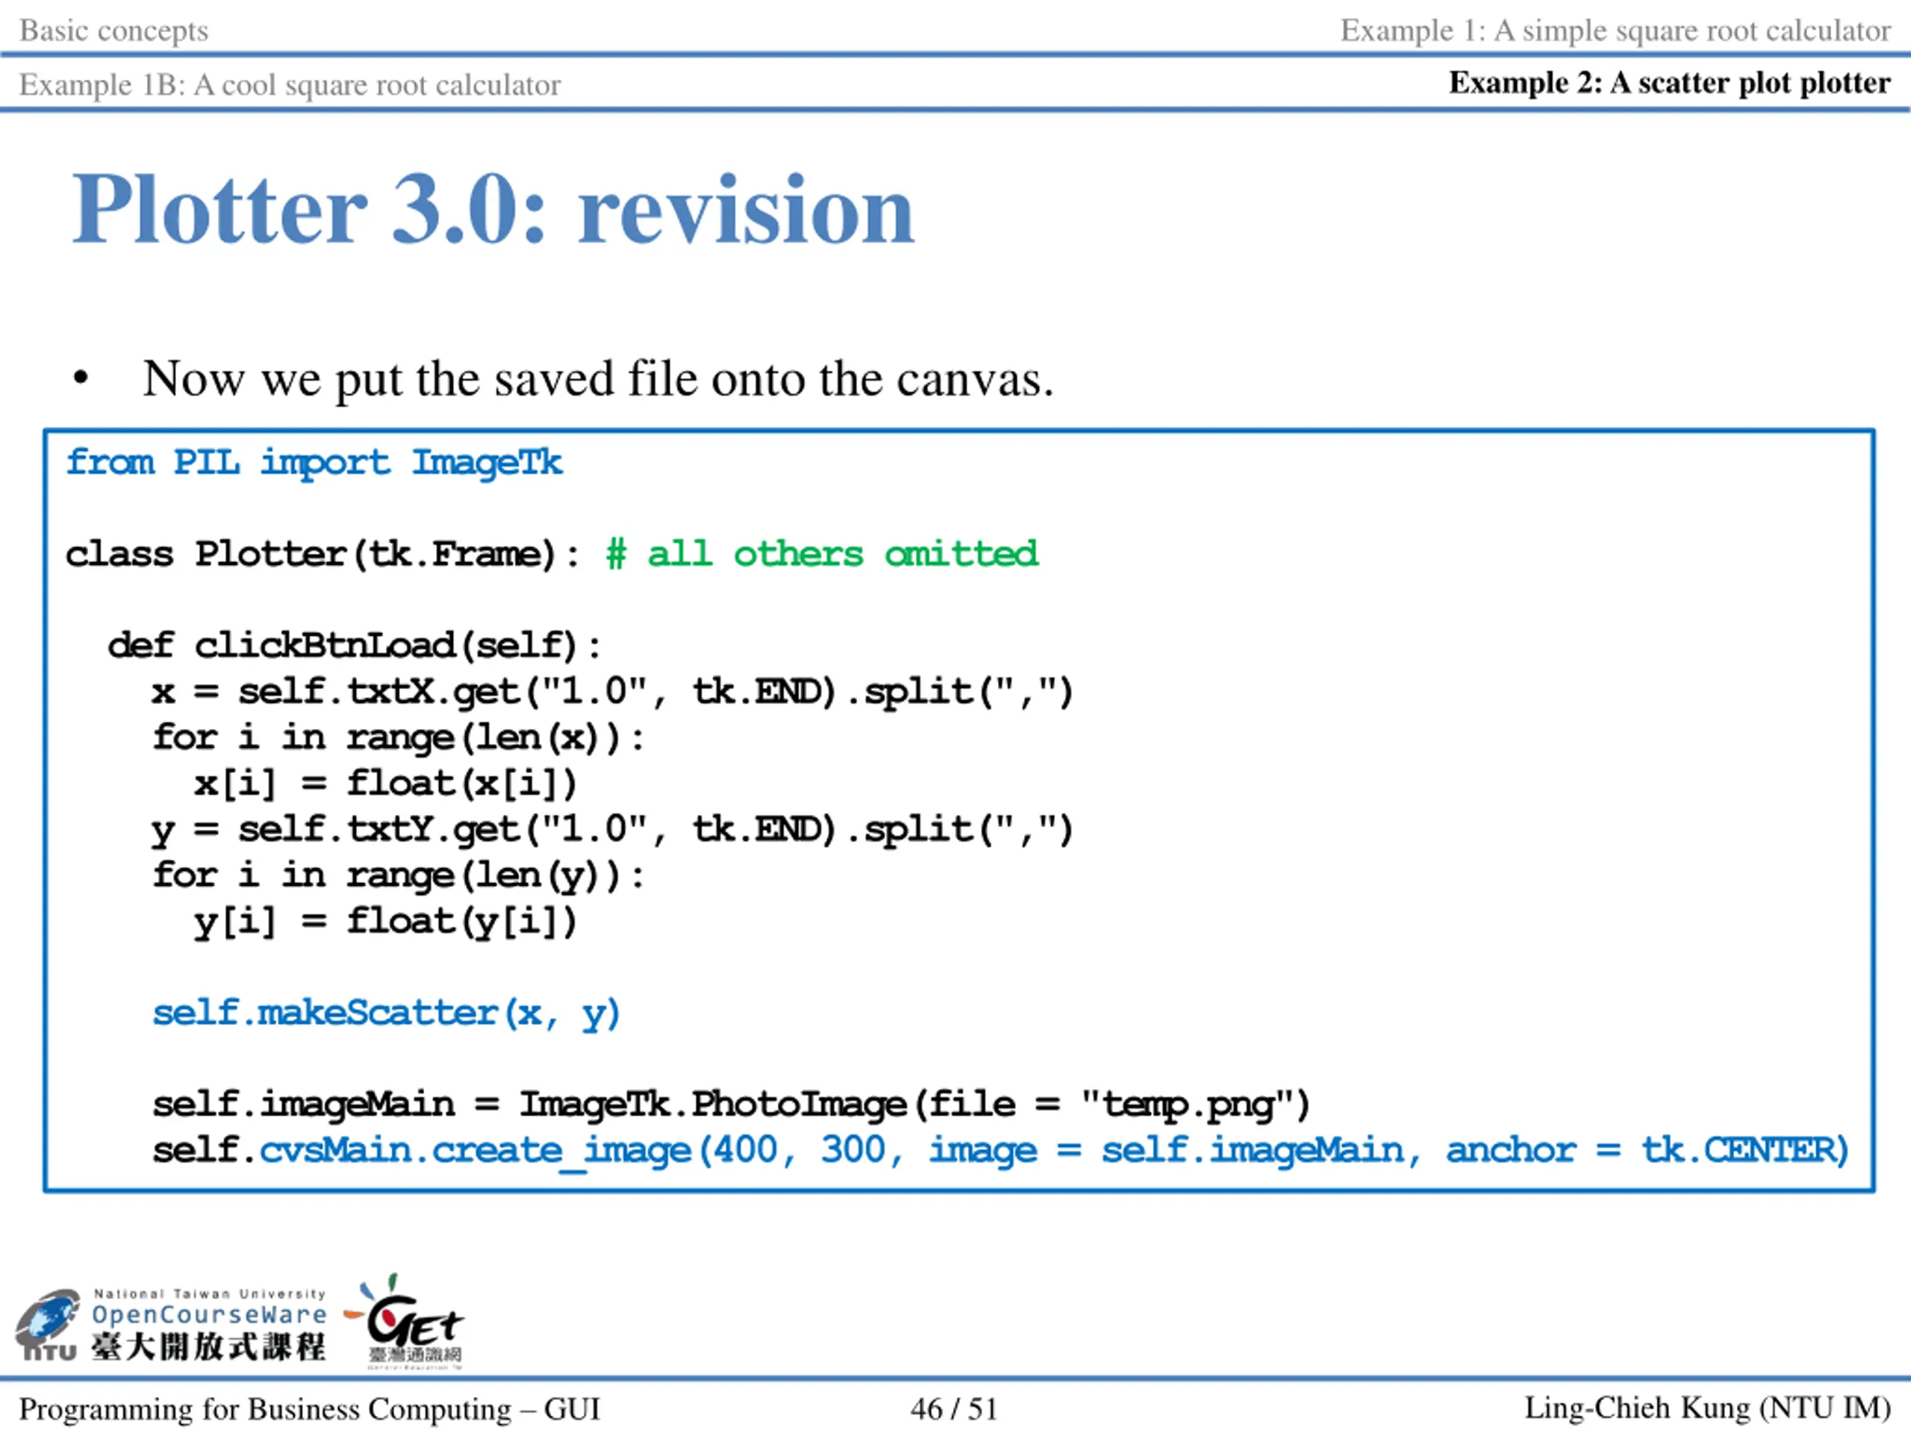Click the line starting 'y = self.txtY.get'
The width and height of the screenshot is (1911, 1433).
[613, 830]
